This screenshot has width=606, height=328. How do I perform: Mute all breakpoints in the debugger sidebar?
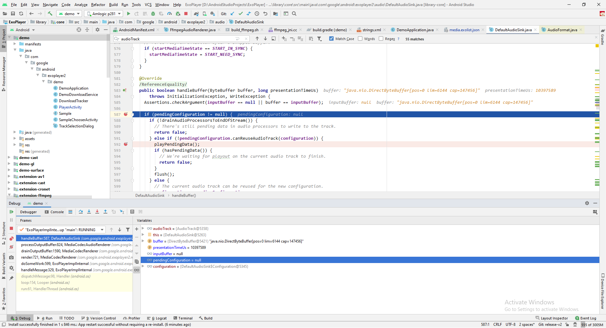(x=11, y=247)
